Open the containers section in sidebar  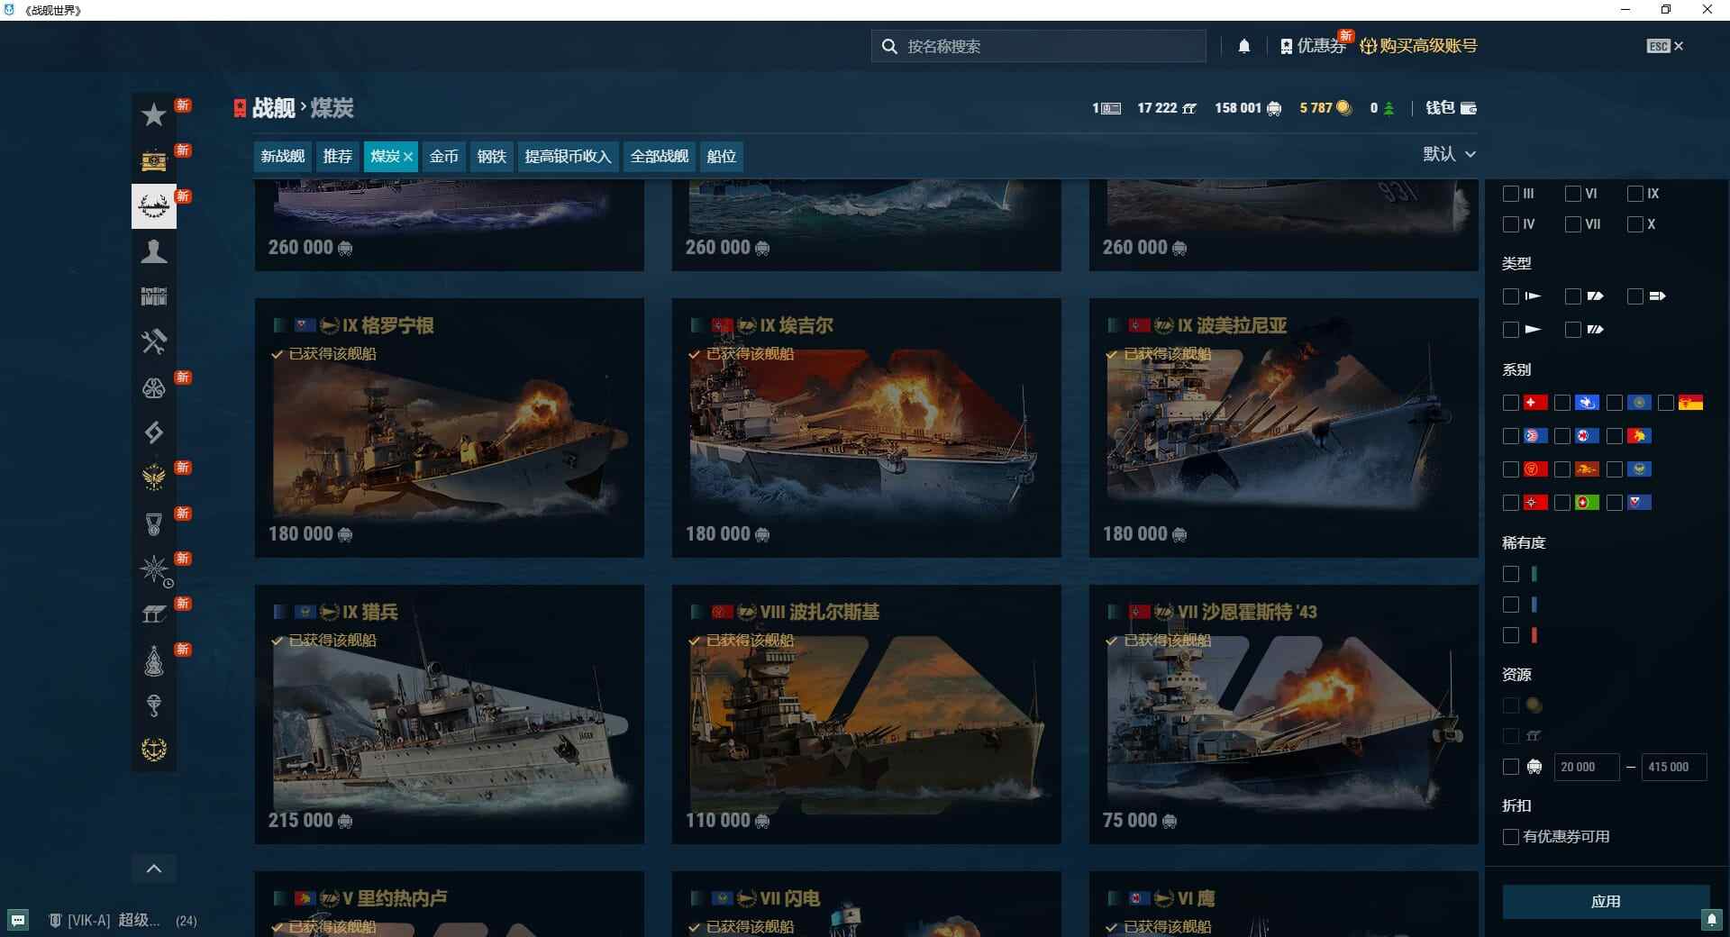tap(154, 160)
